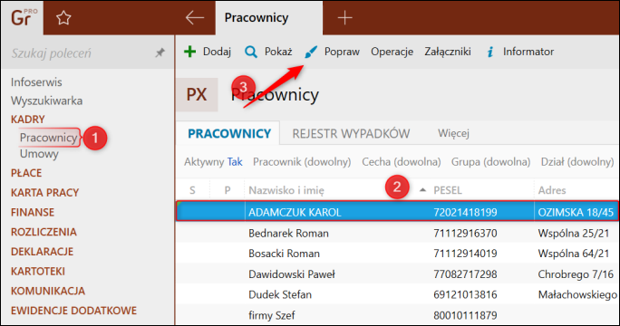Screen dimensions: 620x326
Task: Click address cell OZIMSKA 18/45
Action: [576, 213]
